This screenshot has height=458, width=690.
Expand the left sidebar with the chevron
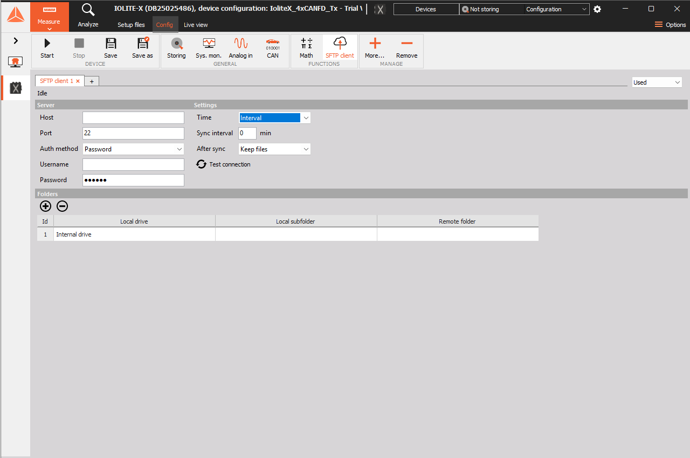16,40
